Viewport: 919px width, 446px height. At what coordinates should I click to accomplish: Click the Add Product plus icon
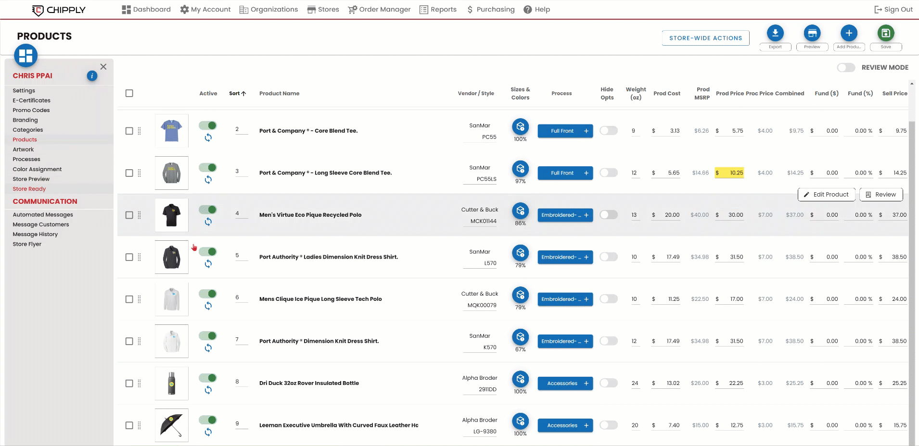(x=849, y=33)
